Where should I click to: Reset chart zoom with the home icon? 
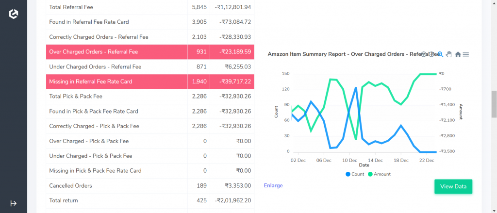coord(458,54)
